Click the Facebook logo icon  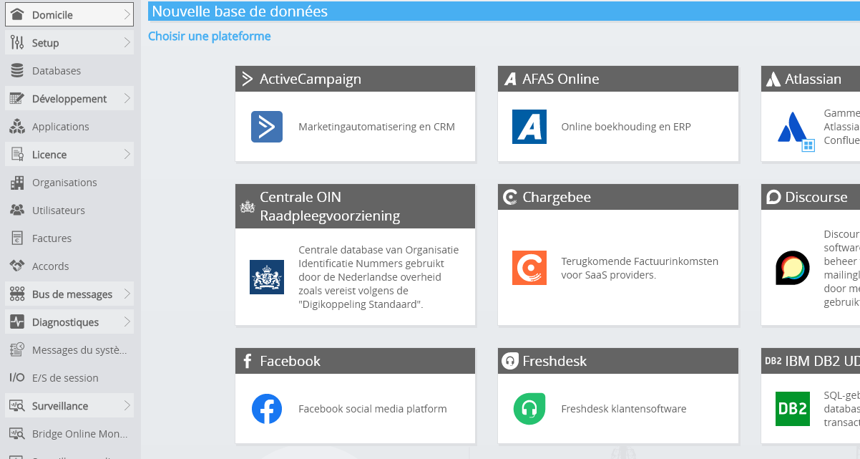(267, 409)
